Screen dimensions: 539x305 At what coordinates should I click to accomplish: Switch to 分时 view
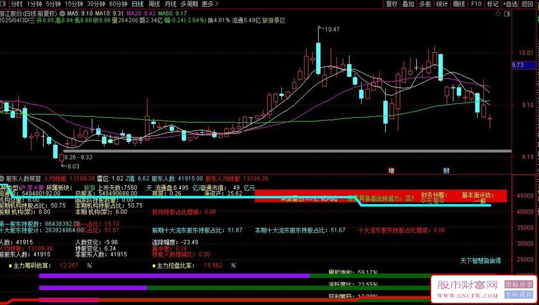coord(17,4)
